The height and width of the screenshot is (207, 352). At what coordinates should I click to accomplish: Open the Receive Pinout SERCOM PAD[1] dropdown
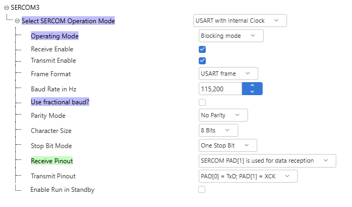pyautogui.click(x=268, y=161)
